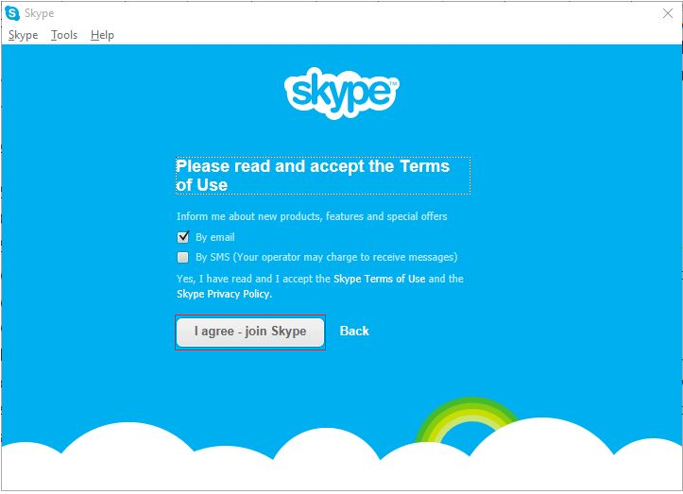
Task: Open the Skype menu
Action: click(x=23, y=35)
